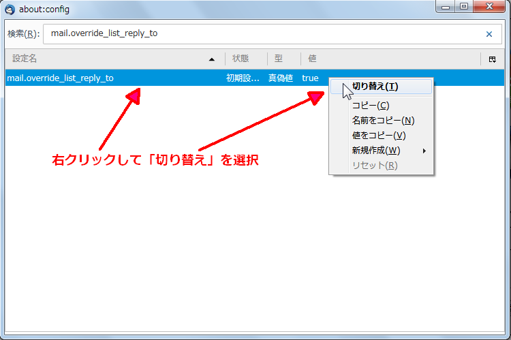Minimize the about:config window

pos(447,9)
